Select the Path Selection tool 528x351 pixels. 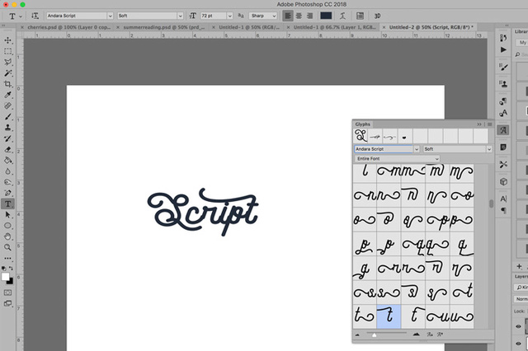7,215
